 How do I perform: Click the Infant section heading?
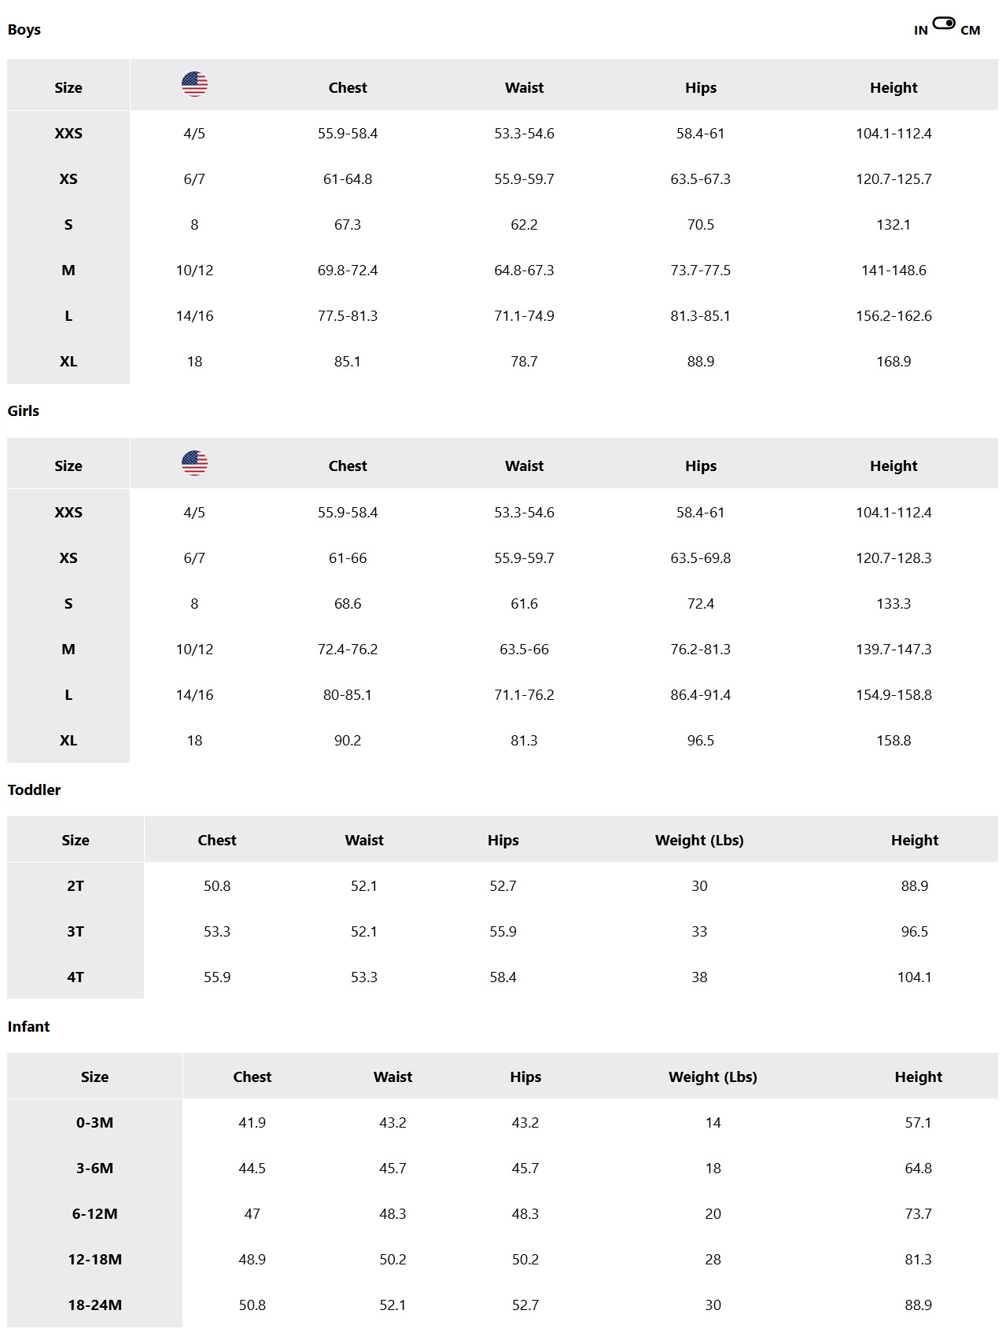click(x=28, y=1026)
